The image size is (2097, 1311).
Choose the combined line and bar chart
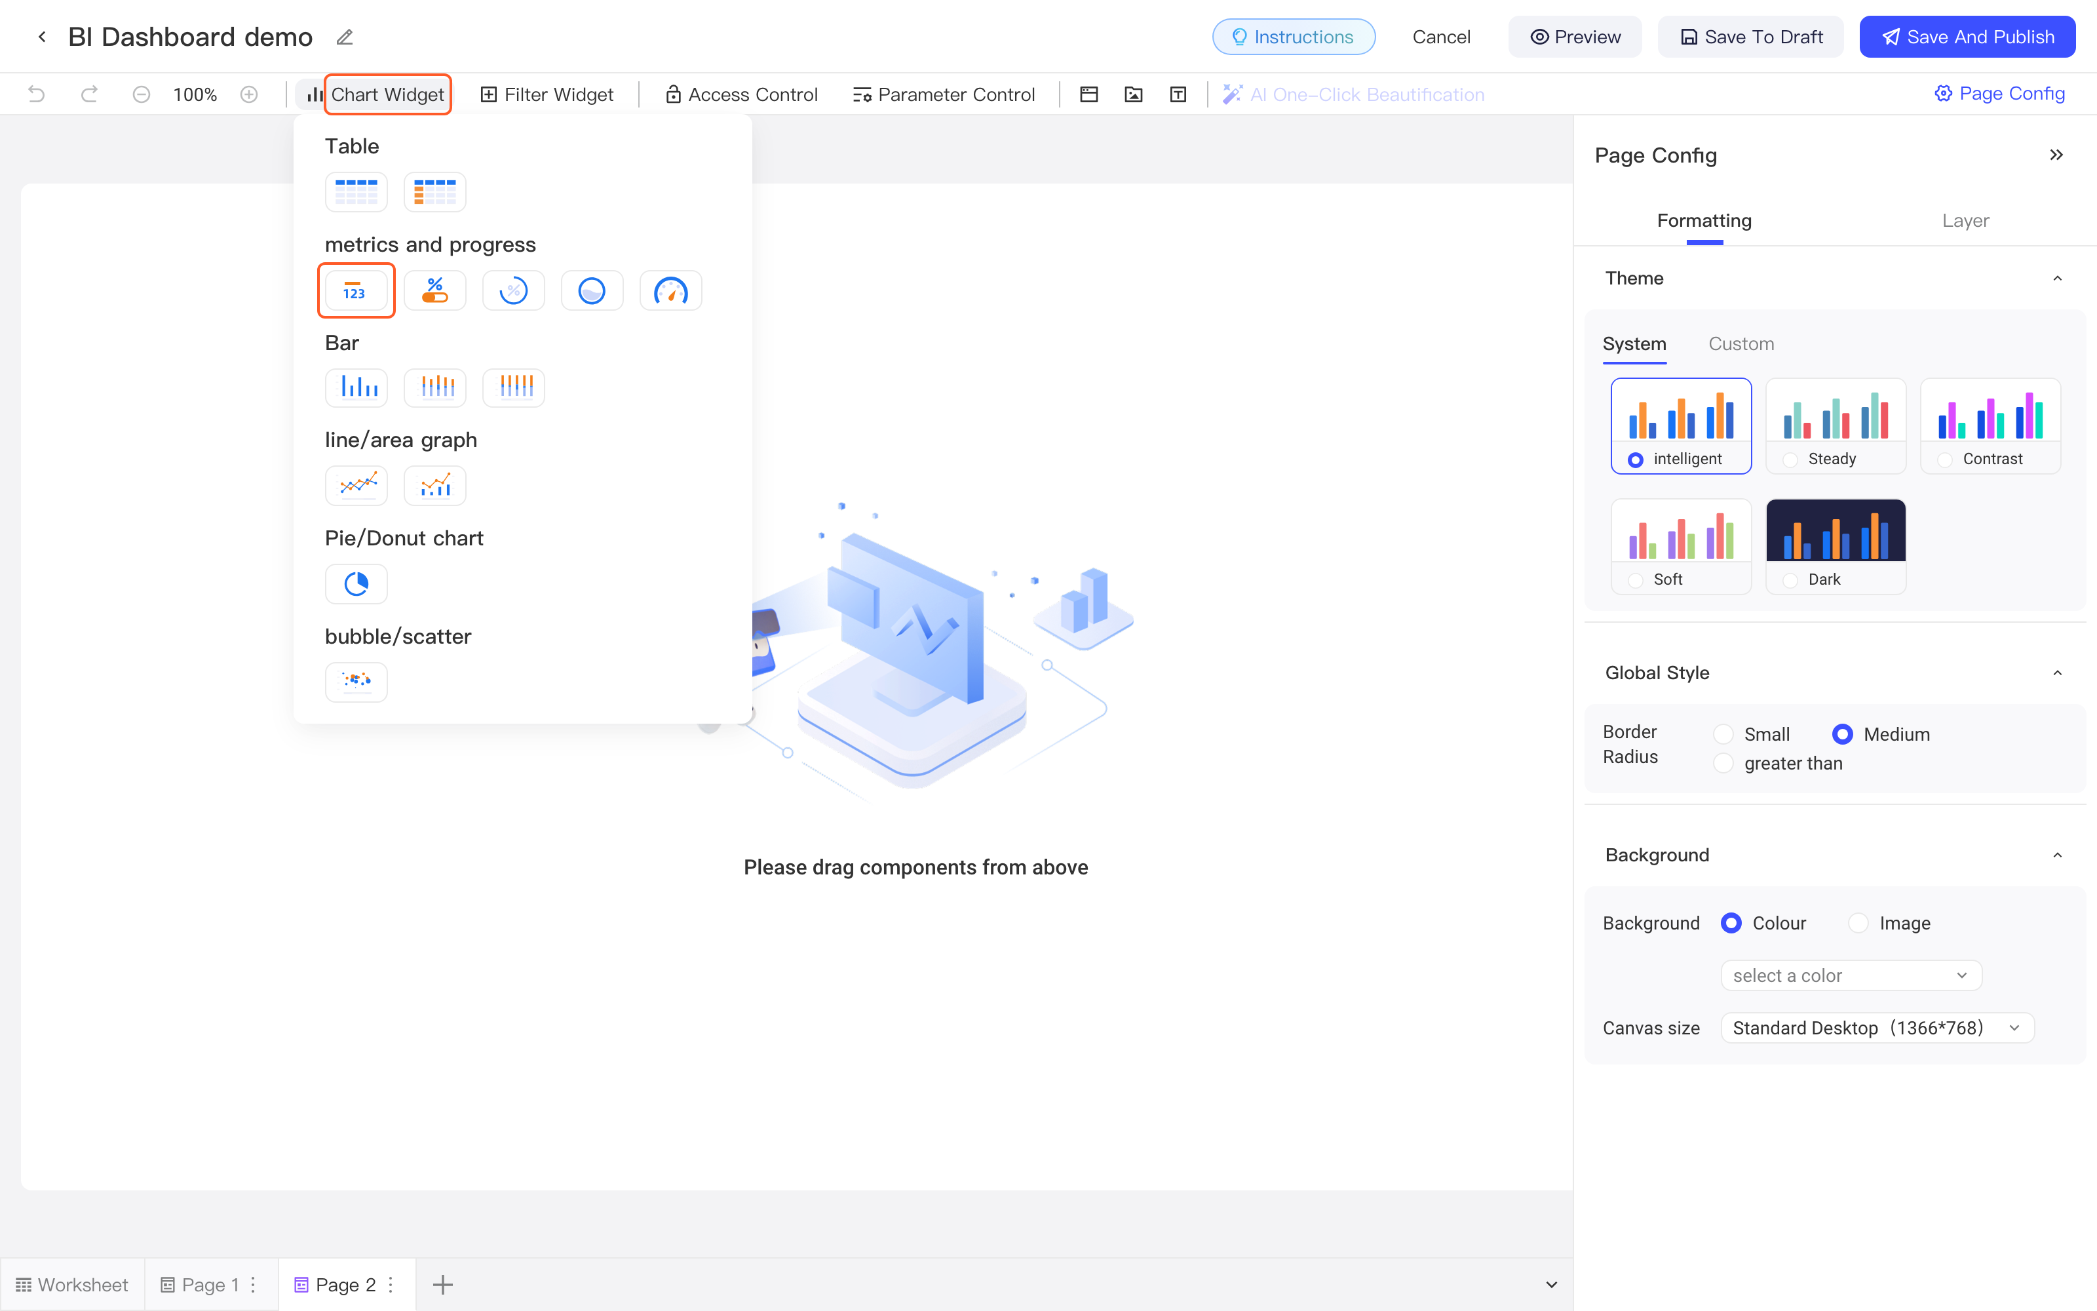tap(435, 486)
